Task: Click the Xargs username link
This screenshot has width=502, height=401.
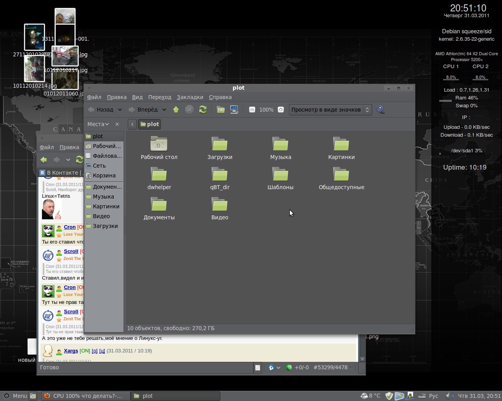Action: tap(71, 351)
